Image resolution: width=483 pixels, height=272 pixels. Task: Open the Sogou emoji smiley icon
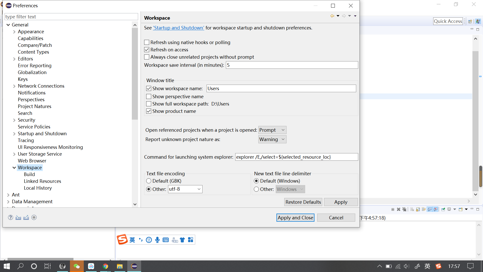click(149, 240)
